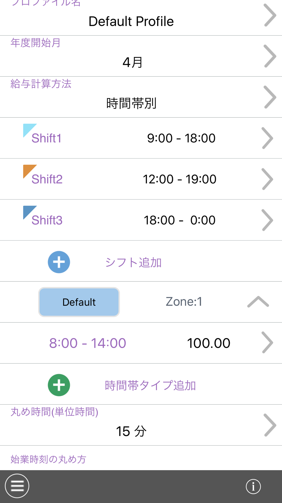Collapse the Zone:1 section arrow

point(258,302)
